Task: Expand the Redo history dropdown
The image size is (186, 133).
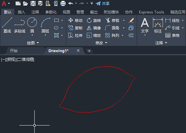Action: click(87, 3)
